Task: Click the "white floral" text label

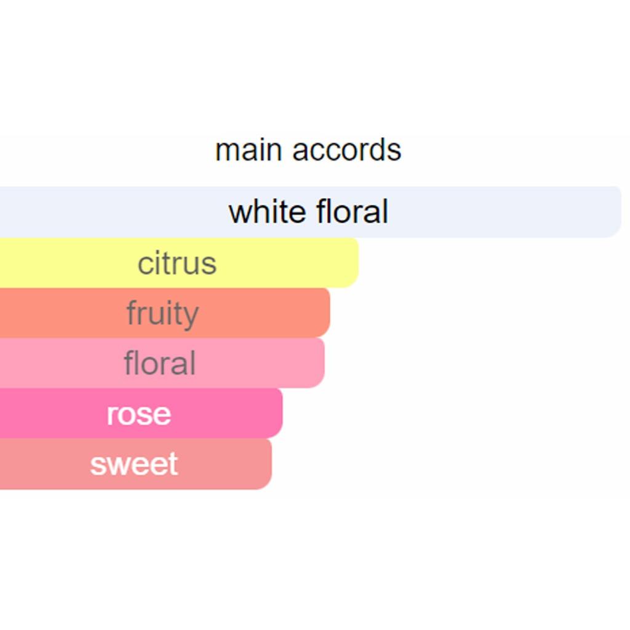Action: pos(308,212)
